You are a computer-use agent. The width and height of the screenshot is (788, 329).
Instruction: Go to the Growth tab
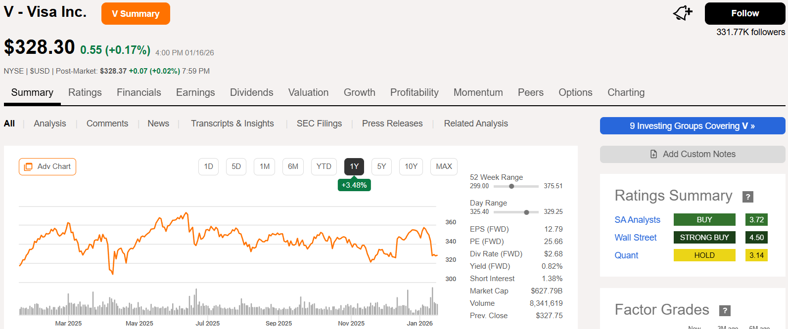(360, 92)
